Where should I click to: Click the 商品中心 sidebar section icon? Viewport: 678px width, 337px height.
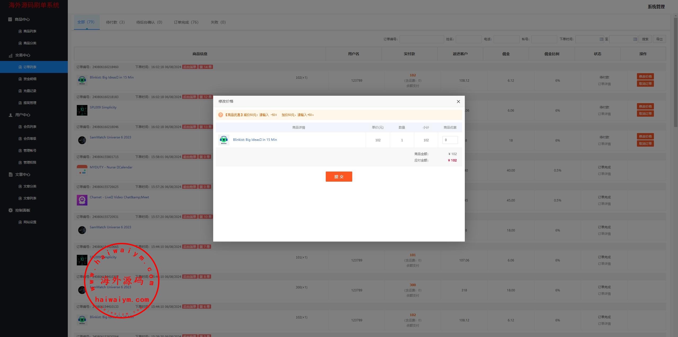coord(10,19)
